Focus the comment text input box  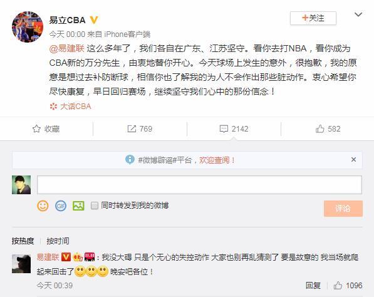point(199,185)
